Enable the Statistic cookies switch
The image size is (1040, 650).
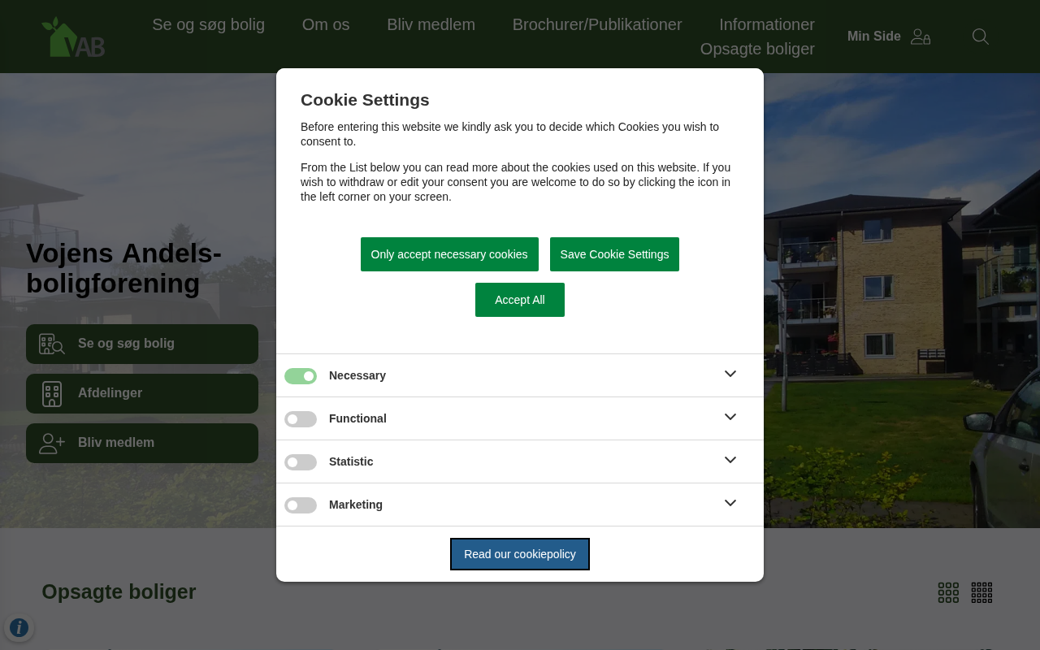[301, 462]
